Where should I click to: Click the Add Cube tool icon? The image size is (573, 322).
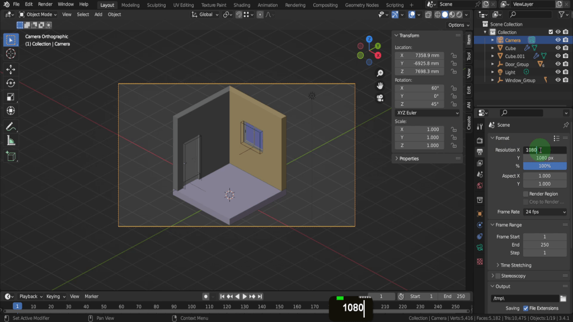(11, 156)
